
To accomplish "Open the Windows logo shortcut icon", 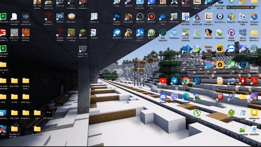I will 243,33.
